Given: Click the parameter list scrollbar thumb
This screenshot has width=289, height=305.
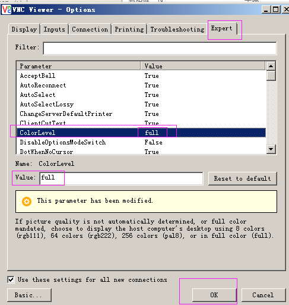Looking at the screenshot, I should 271,76.
